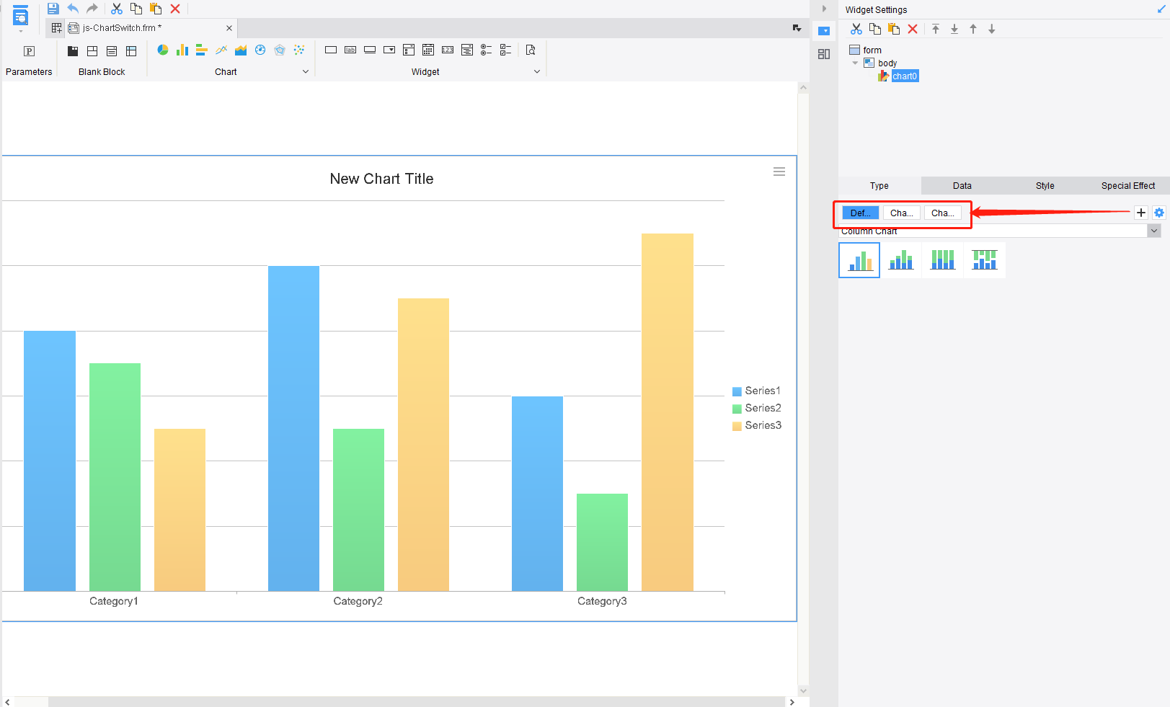Insert a Date widget
Screen dimensions: 1170x707
[x=428, y=50]
